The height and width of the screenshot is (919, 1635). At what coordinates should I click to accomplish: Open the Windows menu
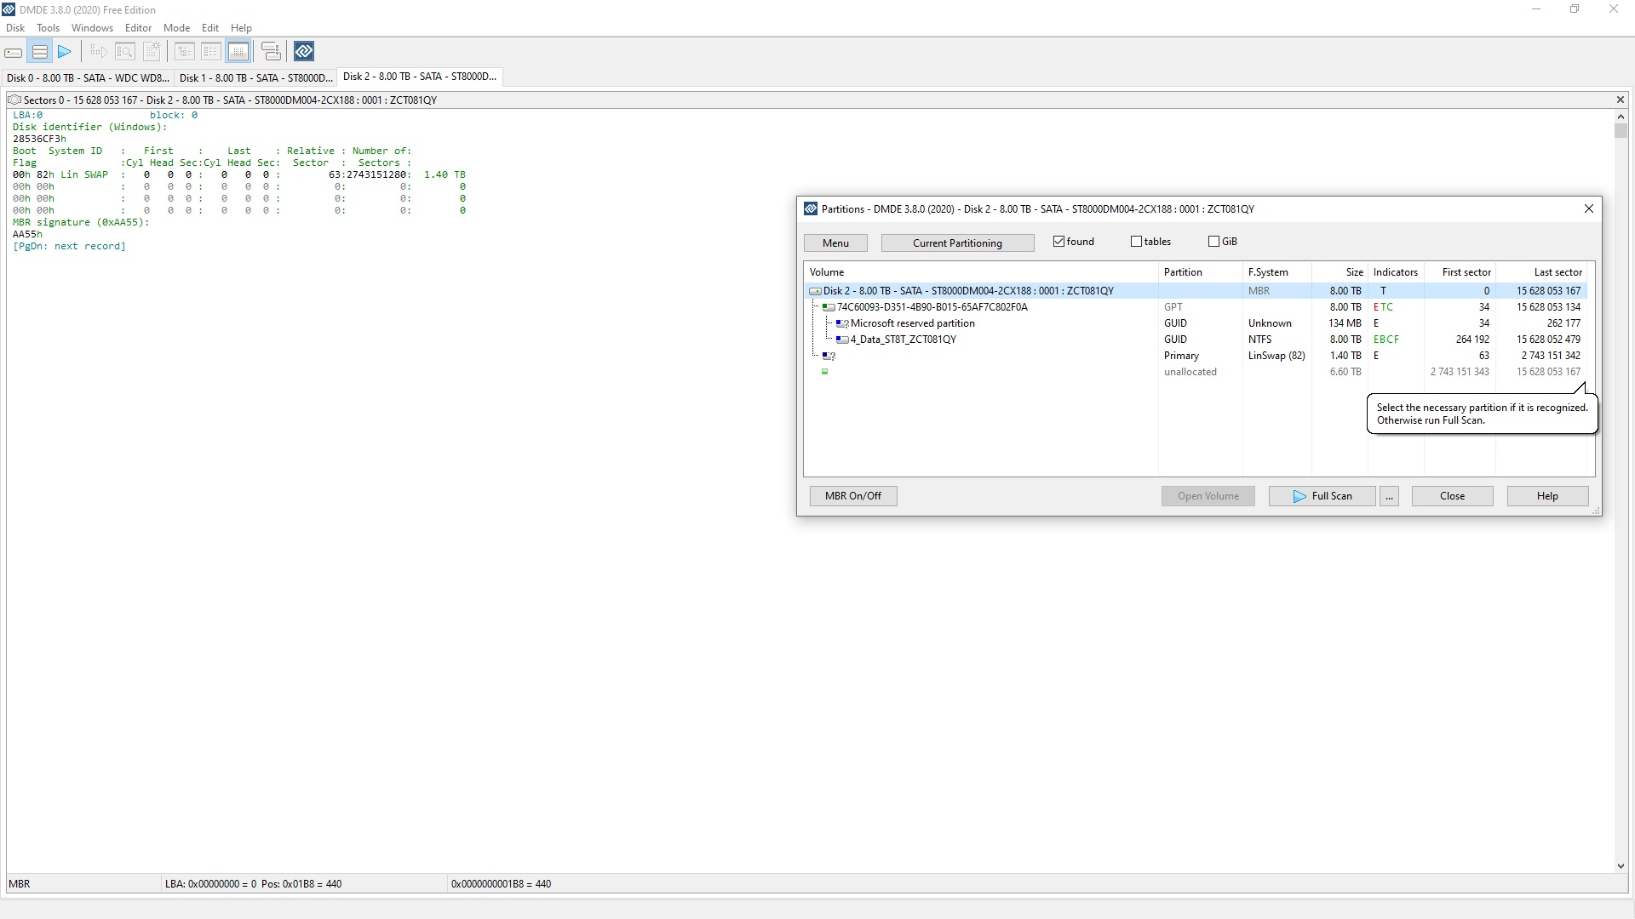pyautogui.click(x=92, y=28)
